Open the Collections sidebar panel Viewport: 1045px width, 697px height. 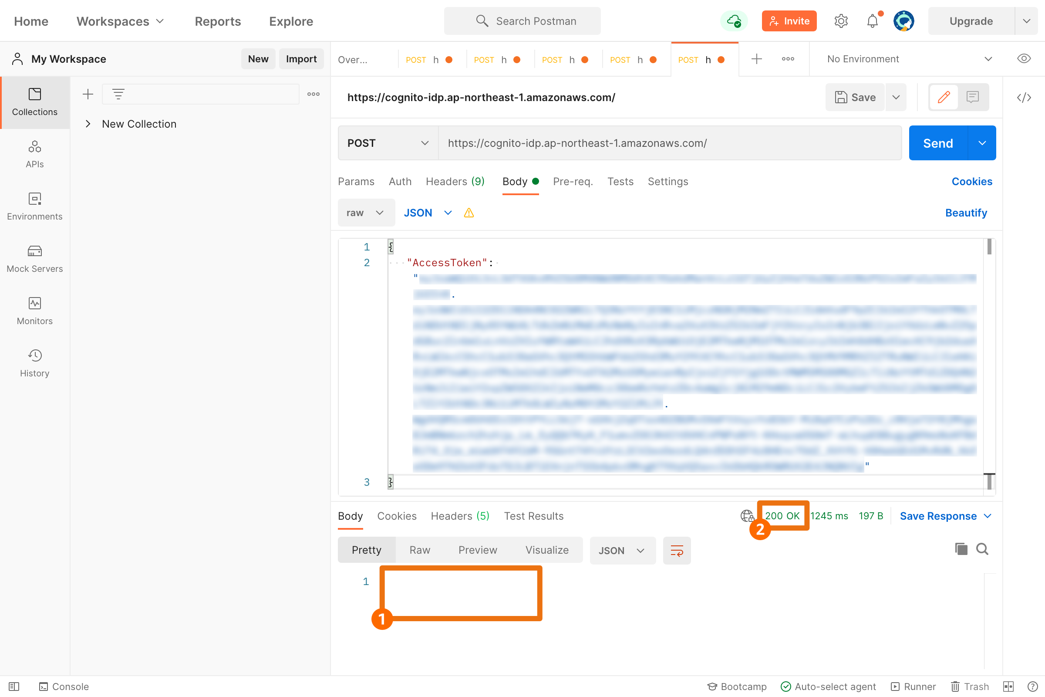coord(35,102)
